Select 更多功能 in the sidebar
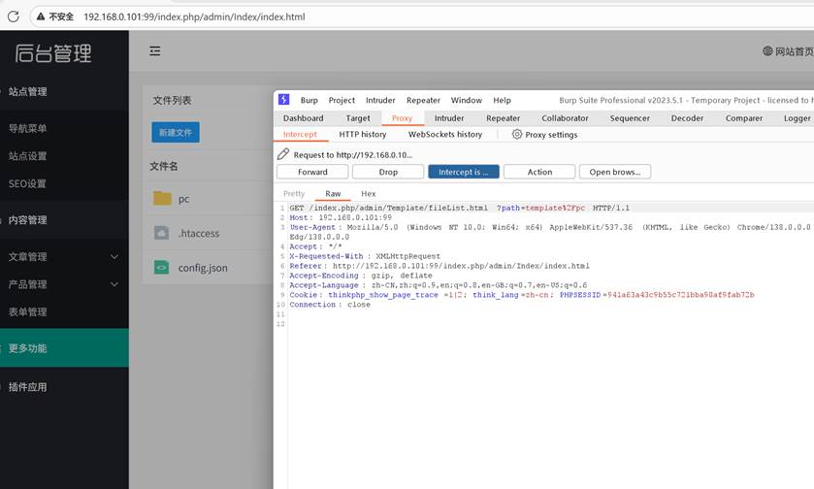Viewport: 814px width, 489px height. click(x=64, y=347)
